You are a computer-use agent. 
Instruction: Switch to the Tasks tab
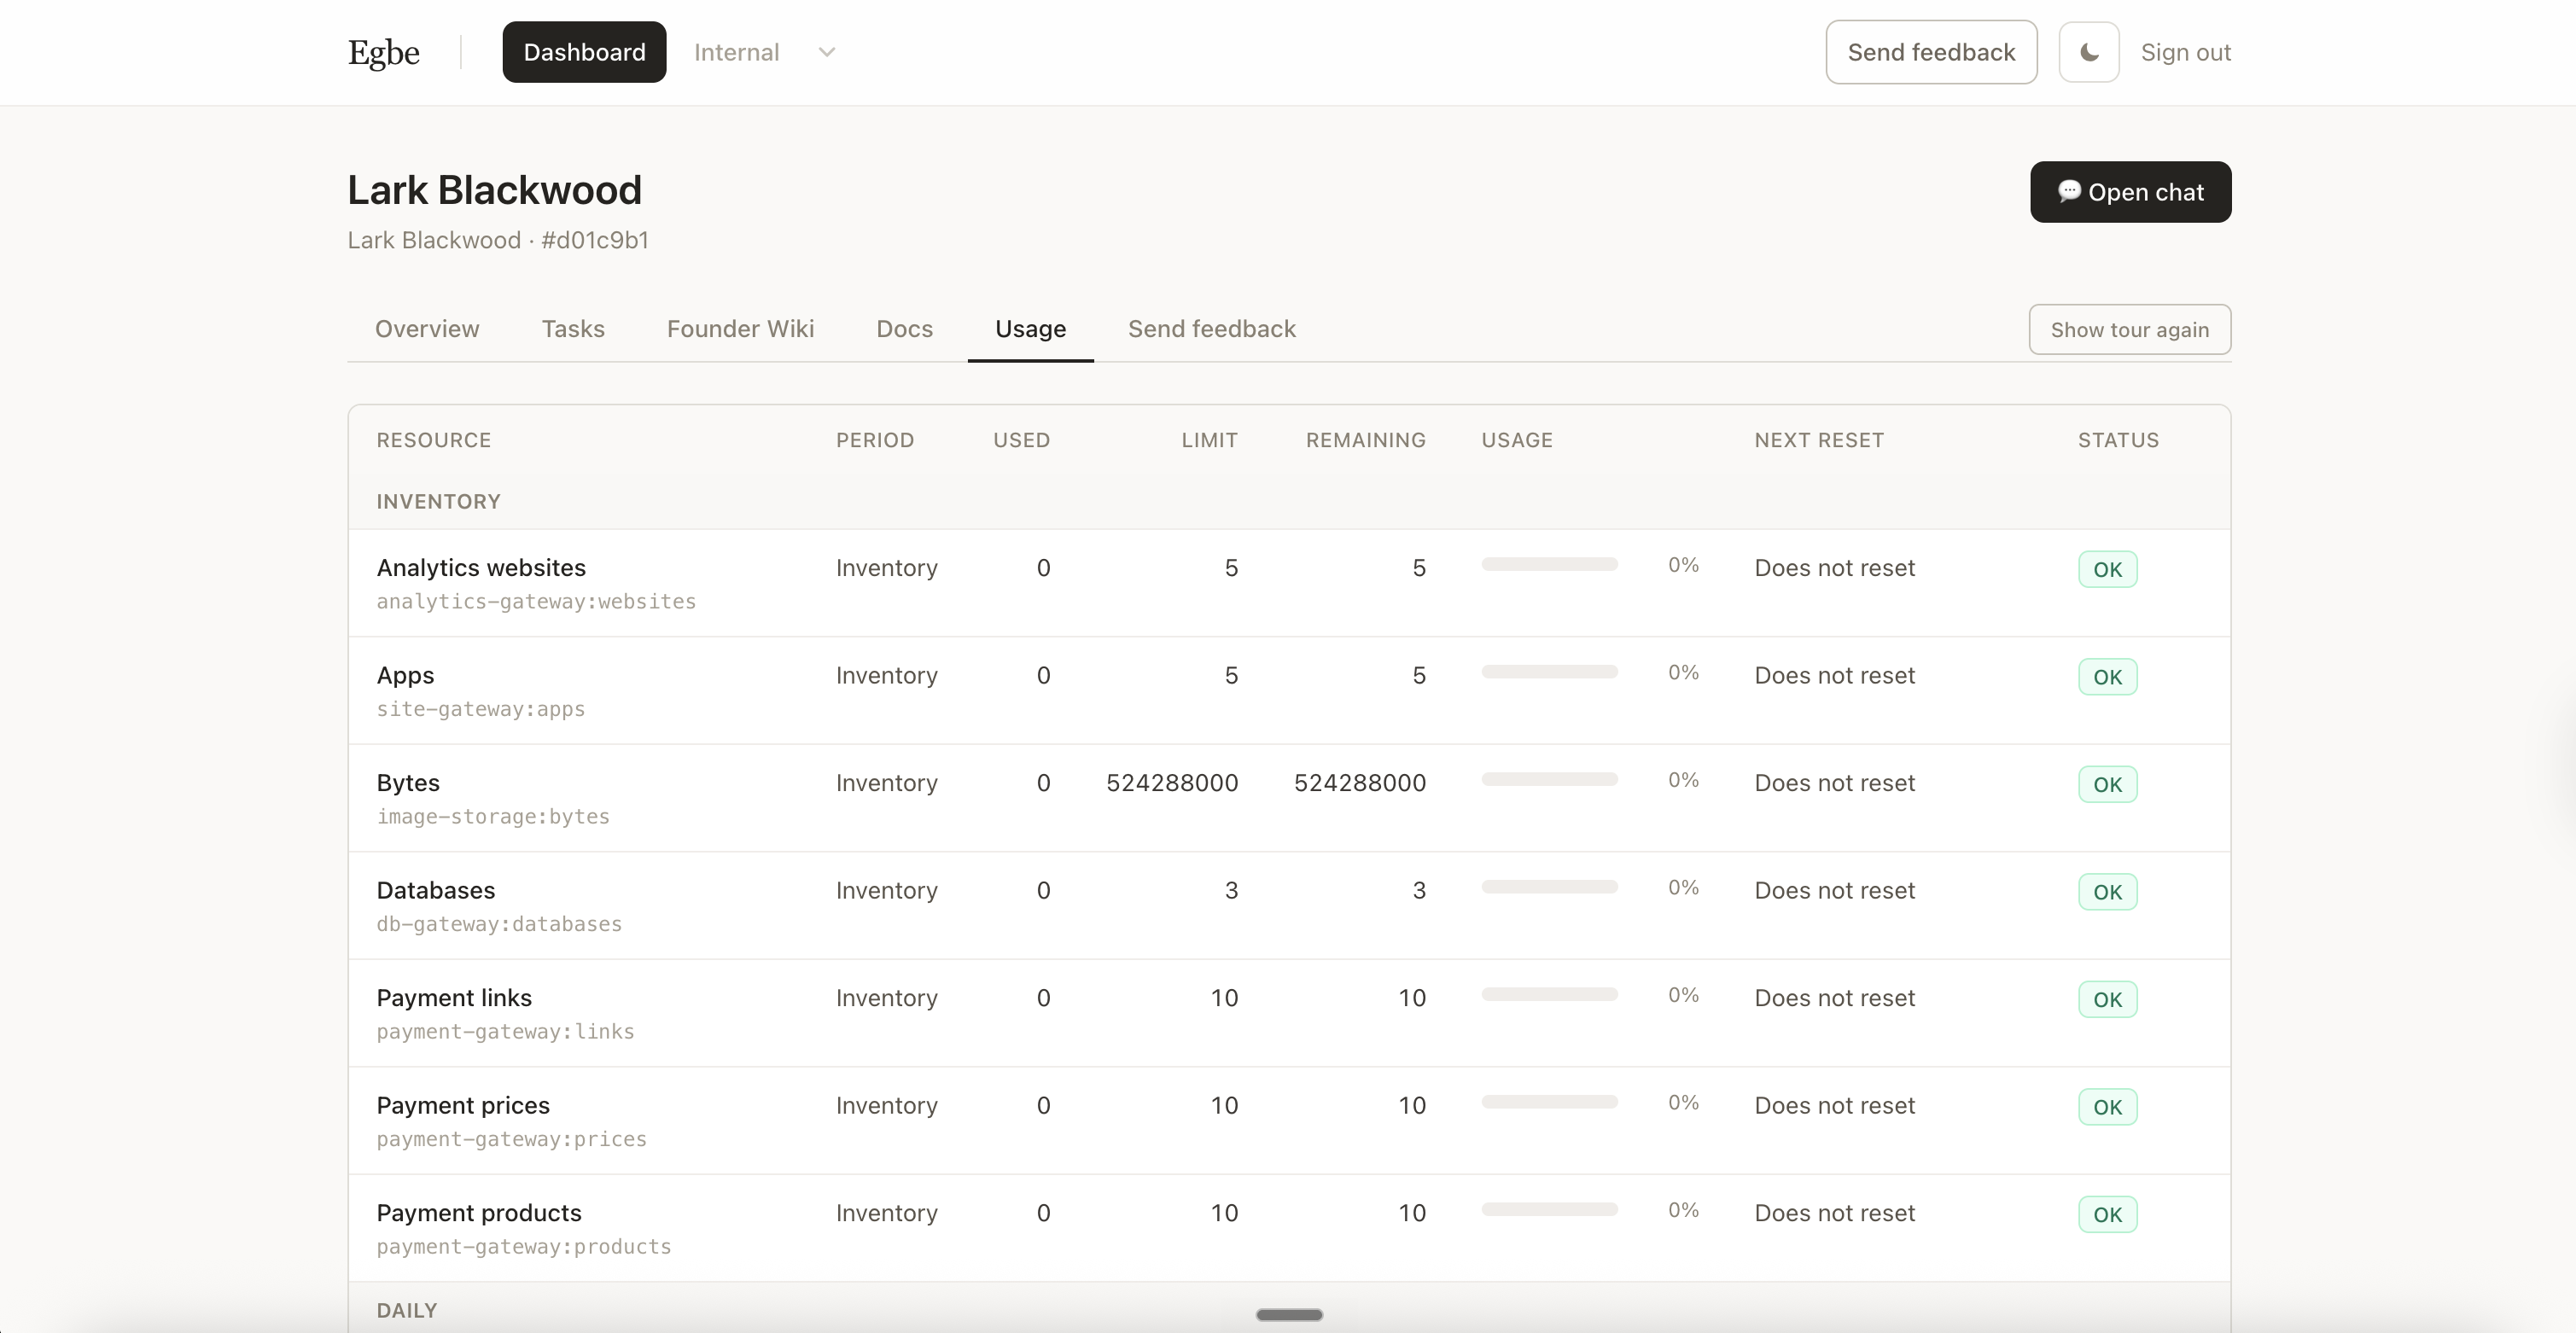tap(573, 329)
